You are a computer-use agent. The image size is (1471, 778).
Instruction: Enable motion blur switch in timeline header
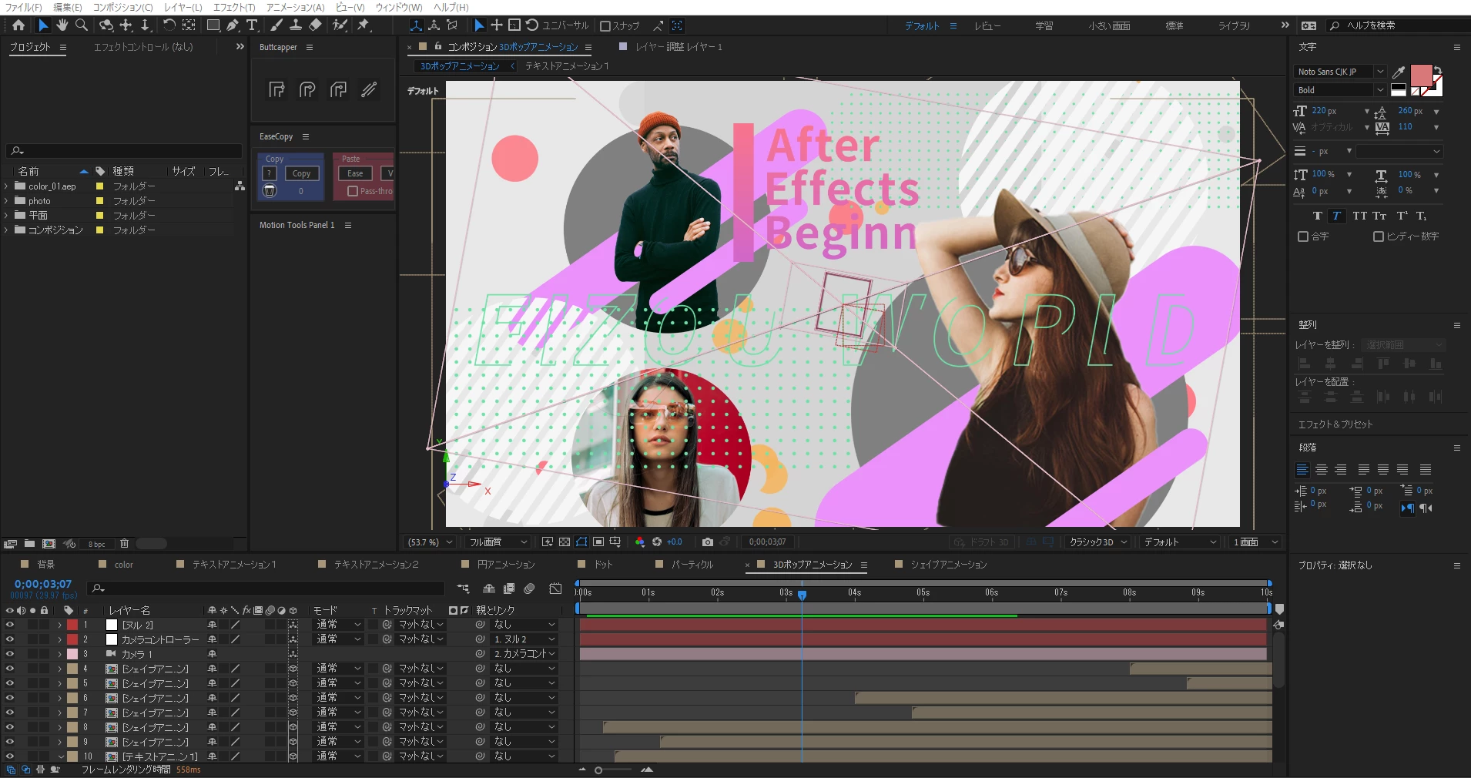point(529,589)
